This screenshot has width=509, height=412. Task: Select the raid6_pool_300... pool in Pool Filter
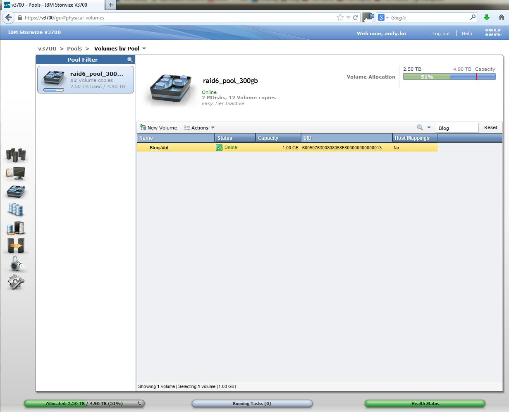tap(86, 79)
